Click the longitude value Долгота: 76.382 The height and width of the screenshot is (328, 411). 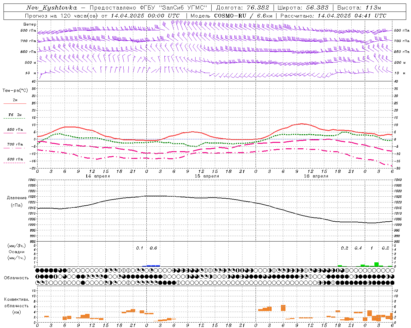point(242,8)
